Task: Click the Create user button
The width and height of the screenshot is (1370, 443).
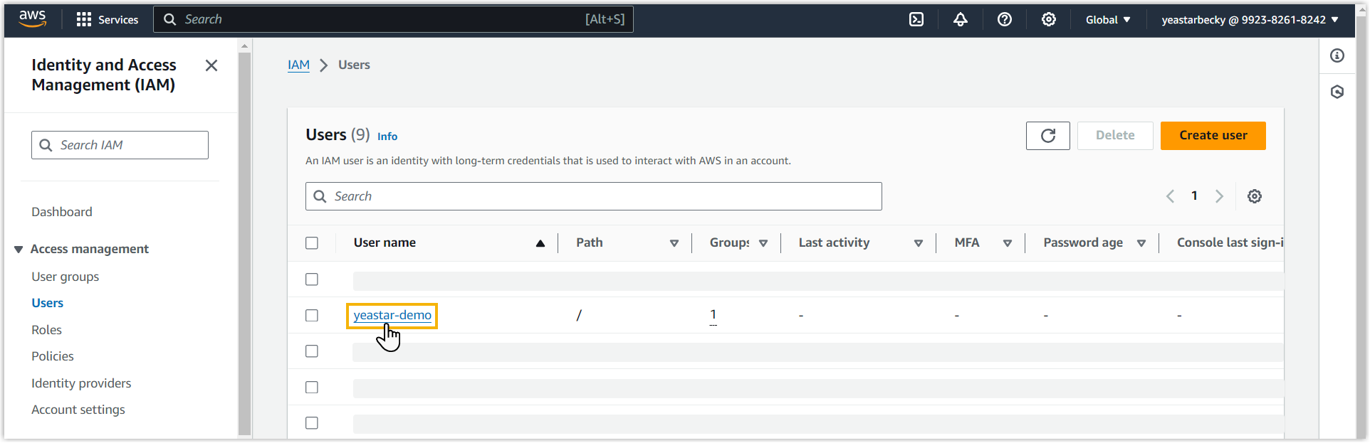Action: tap(1213, 136)
